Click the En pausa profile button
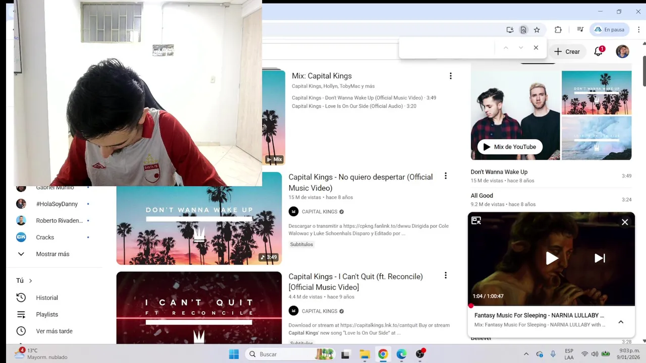Screen dimensions: 646x363 point(610,30)
